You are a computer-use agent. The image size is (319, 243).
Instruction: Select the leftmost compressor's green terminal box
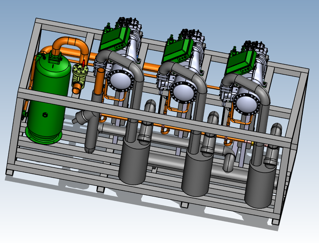[x=115, y=39]
